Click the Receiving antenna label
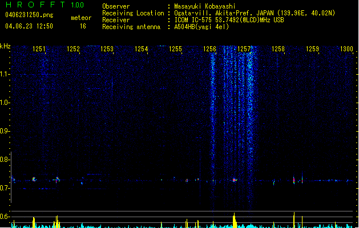The width and height of the screenshot is (359, 228). click(131, 27)
